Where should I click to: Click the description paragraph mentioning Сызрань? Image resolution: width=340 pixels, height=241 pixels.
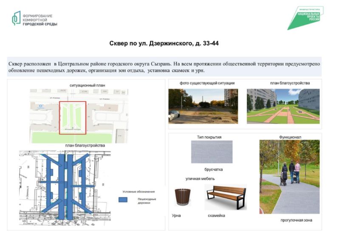click(164, 67)
